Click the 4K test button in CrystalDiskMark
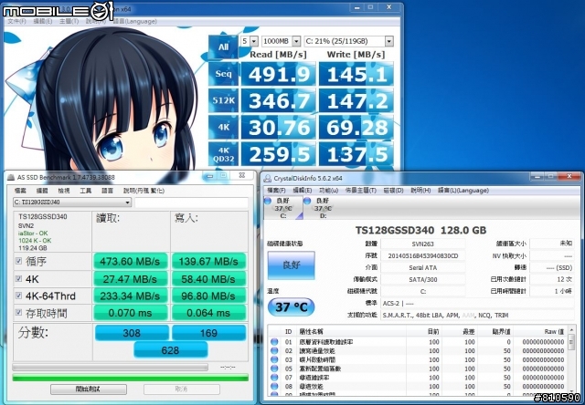 [x=223, y=128]
